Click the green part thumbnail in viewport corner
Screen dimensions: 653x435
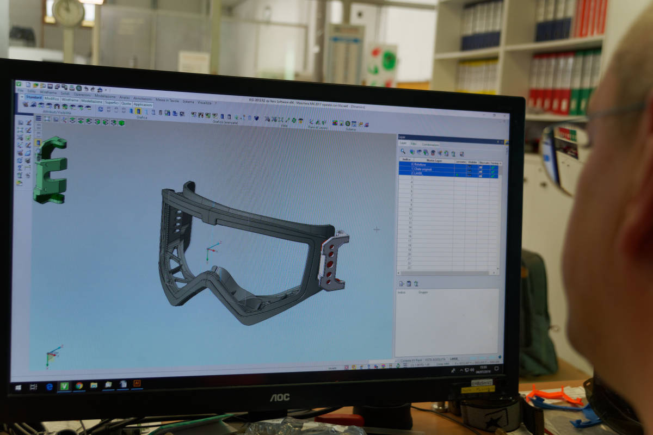(50, 170)
